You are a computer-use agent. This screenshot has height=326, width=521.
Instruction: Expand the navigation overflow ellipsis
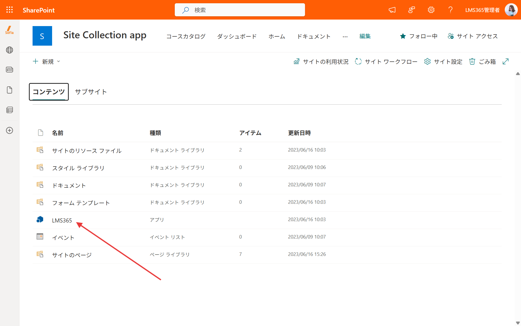(x=345, y=36)
